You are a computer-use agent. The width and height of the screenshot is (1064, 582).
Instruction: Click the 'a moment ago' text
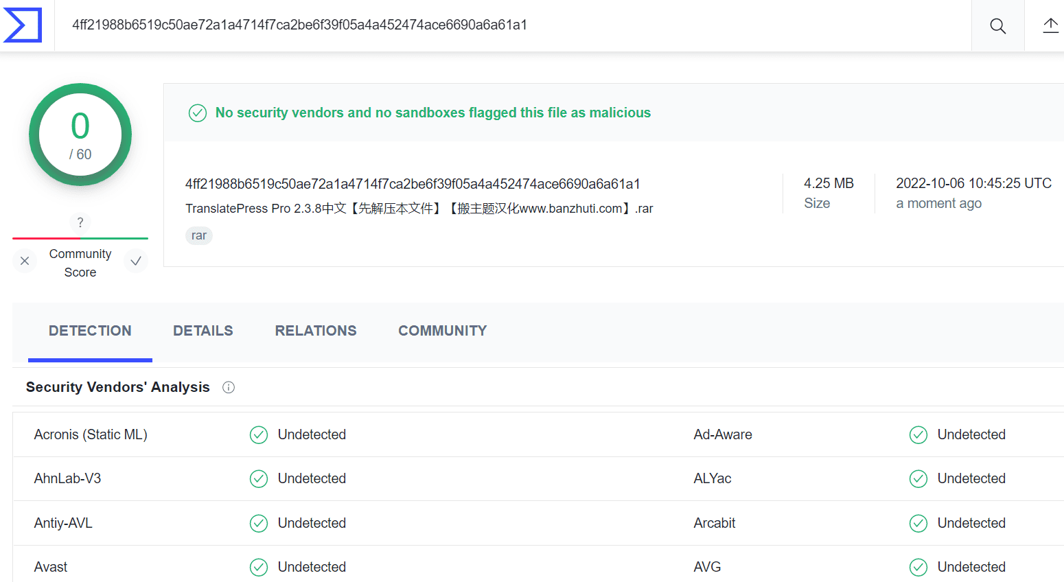[x=938, y=203]
